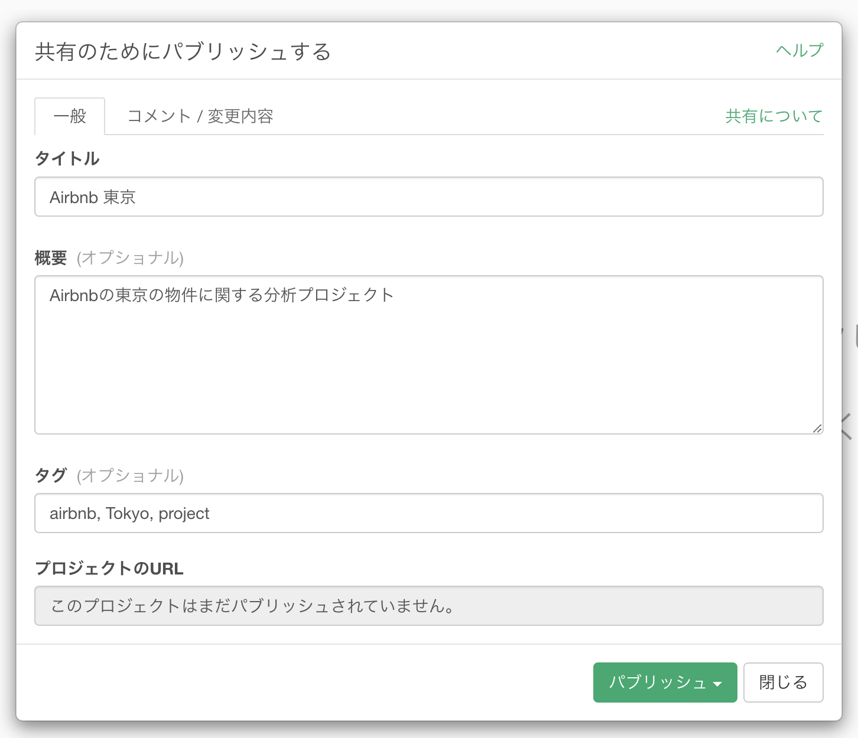Image resolution: width=858 pixels, height=738 pixels.
Task: Select the プロジェクトのURL read-only field
Action: tap(429, 606)
